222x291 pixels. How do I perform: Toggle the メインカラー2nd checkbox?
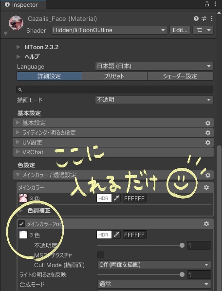tap(21, 224)
